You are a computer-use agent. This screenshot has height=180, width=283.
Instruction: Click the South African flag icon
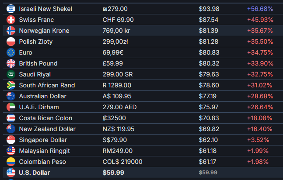click(11, 85)
